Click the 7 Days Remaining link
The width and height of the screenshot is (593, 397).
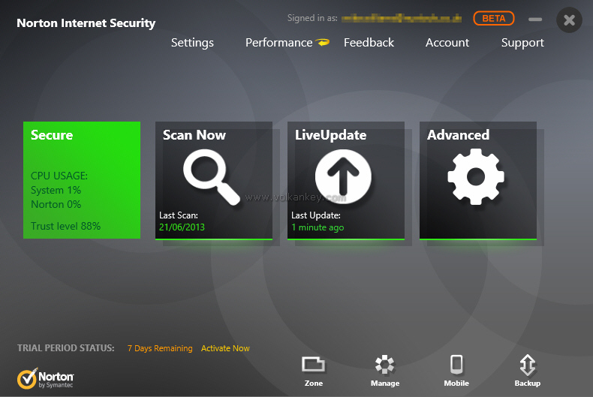point(160,348)
